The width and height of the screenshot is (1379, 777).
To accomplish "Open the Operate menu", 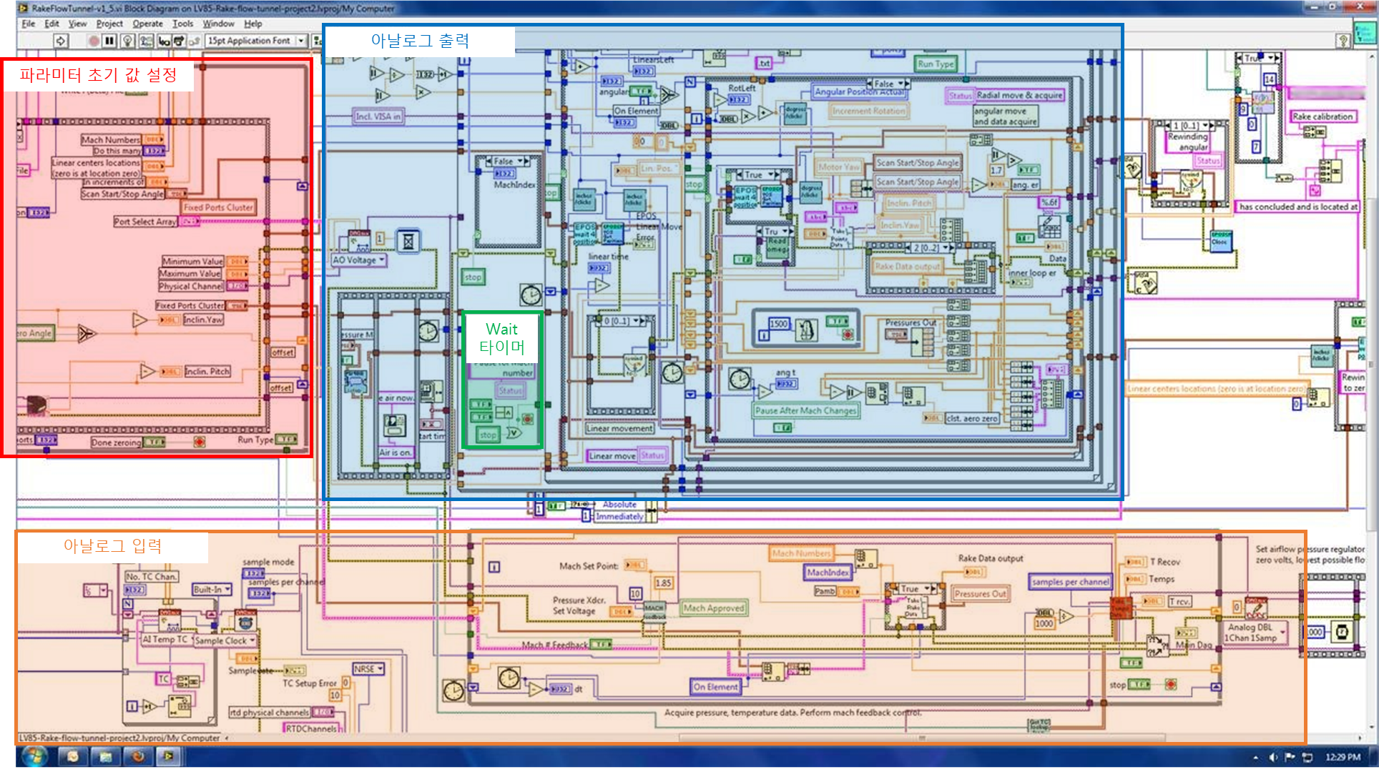I will coord(147,24).
